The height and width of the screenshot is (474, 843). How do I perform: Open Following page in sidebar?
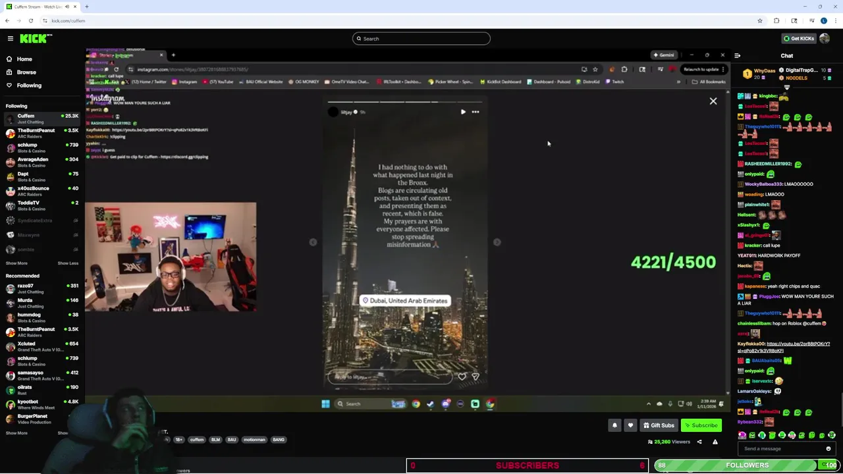click(29, 86)
